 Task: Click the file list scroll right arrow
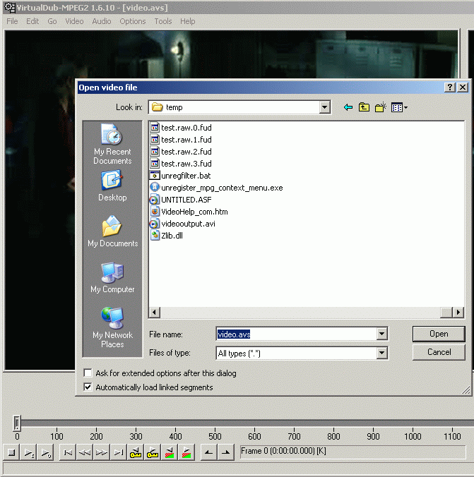click(458, 312)
